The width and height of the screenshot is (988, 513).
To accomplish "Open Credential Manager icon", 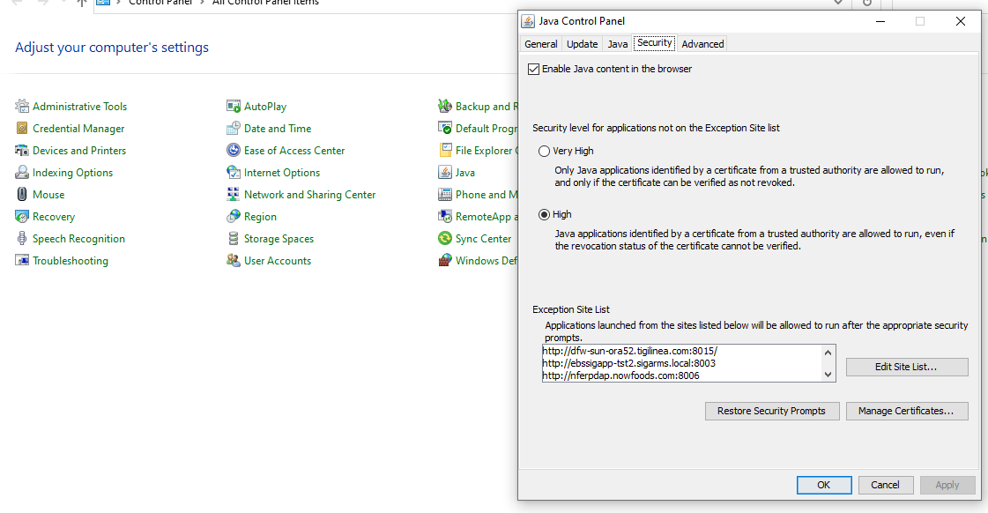I will [x=22, y=128].
